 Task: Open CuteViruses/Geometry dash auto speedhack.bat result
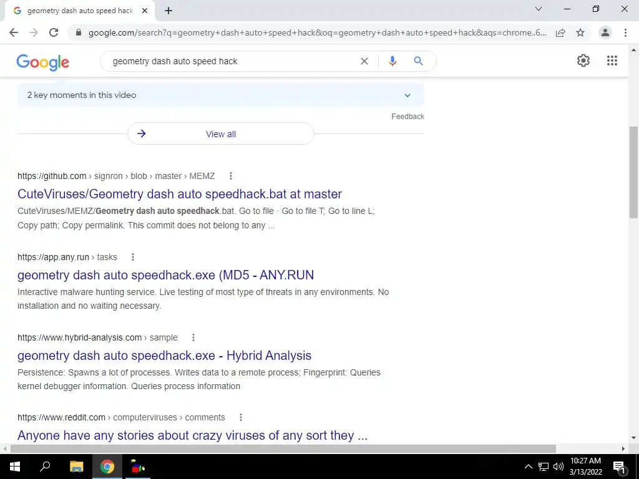[180, 194]
